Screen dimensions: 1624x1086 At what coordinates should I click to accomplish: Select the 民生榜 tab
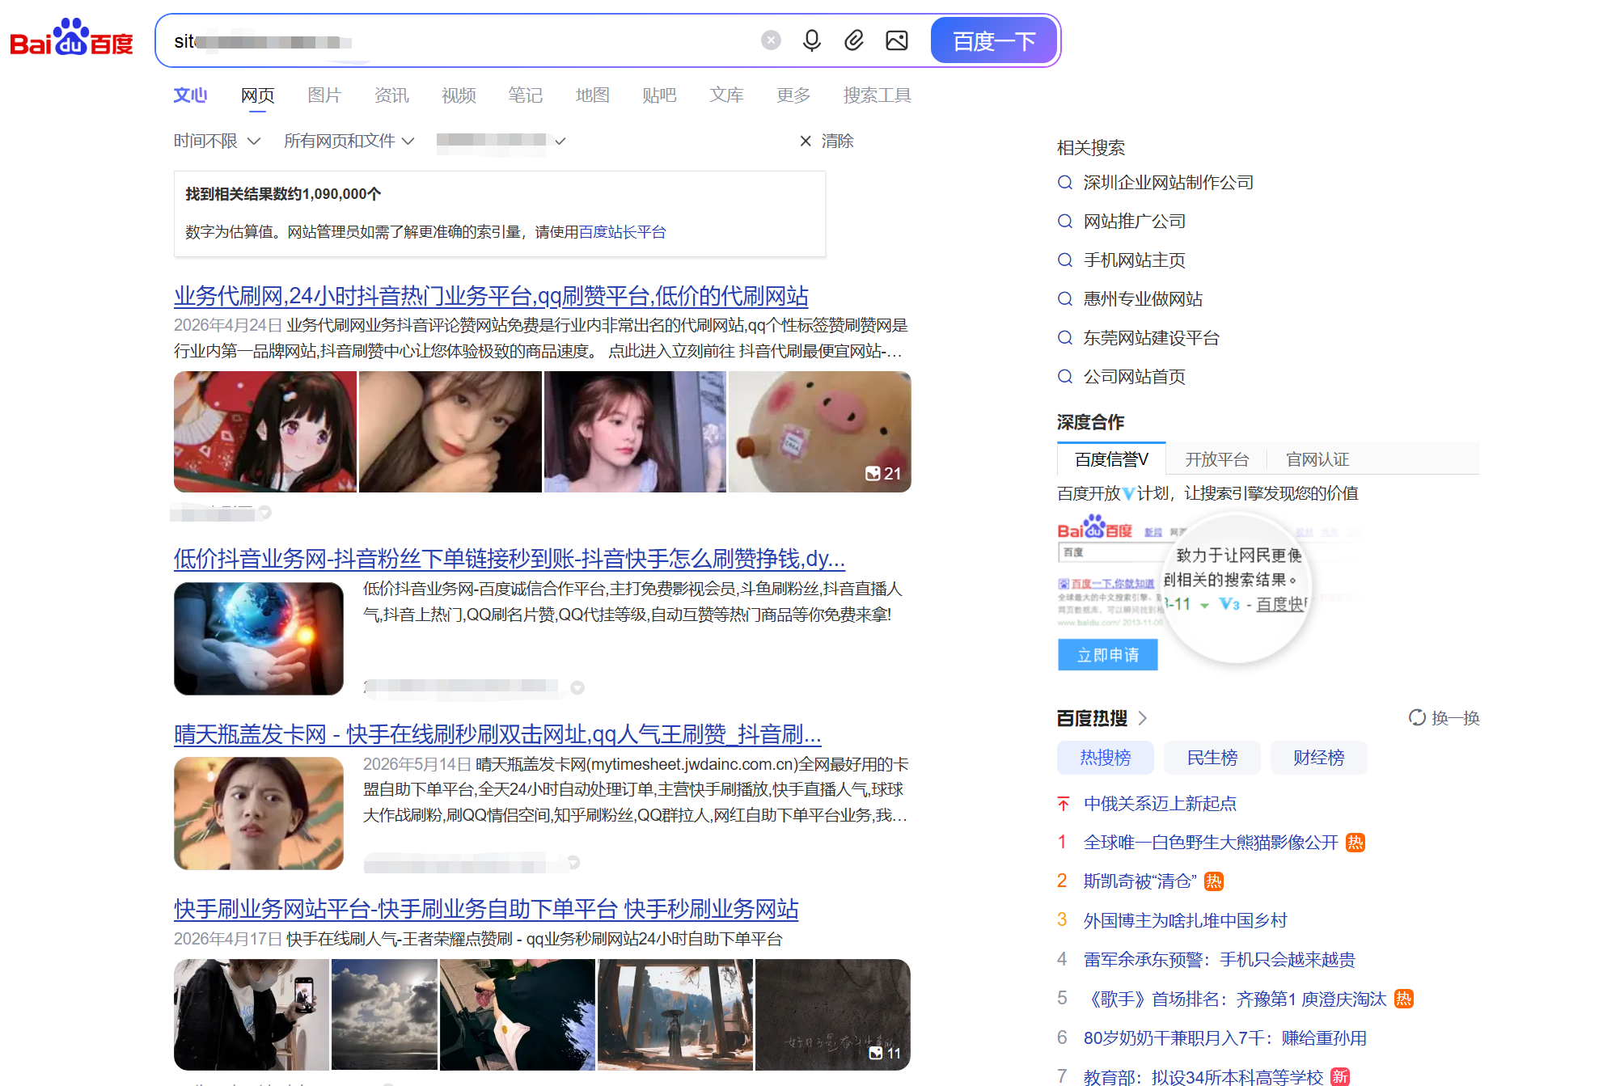[x=1212, y=758]
